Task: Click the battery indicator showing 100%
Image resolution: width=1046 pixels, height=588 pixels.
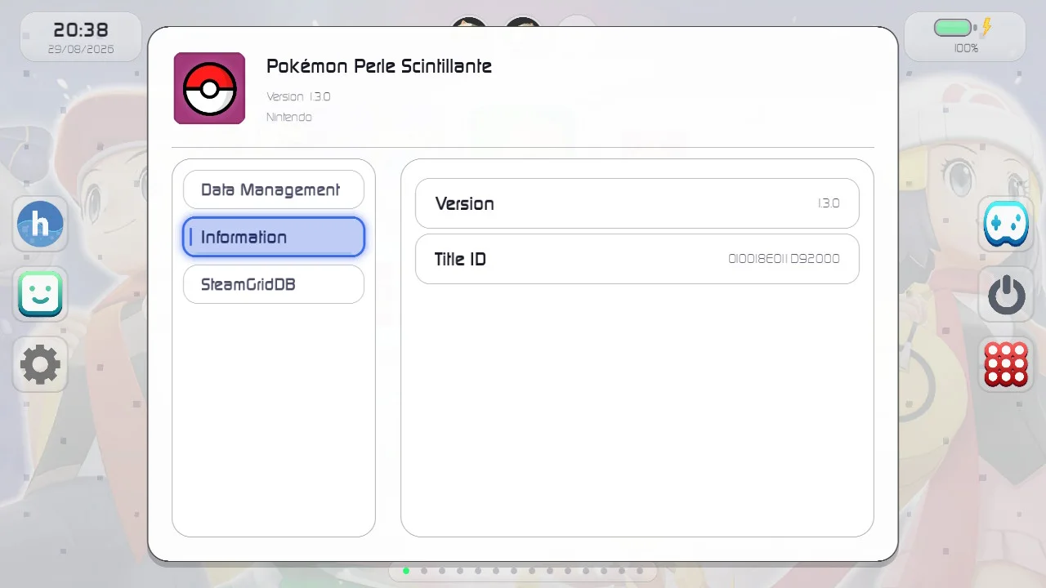Action: [x=966, y=36]
